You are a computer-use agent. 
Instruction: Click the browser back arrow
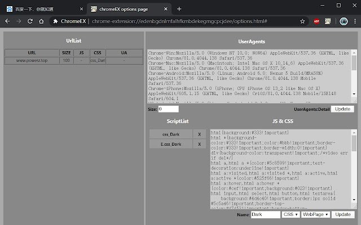point(7,21)
